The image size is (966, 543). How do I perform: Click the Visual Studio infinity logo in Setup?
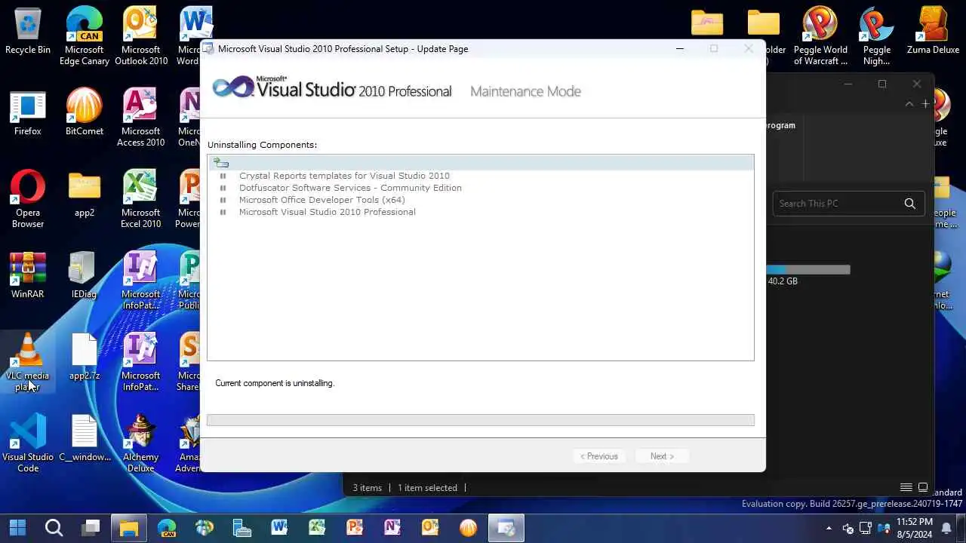[232, 87]
